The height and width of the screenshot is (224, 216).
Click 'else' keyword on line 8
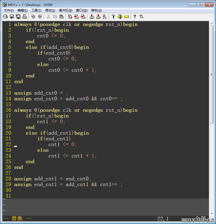click(x=43, y=64)
